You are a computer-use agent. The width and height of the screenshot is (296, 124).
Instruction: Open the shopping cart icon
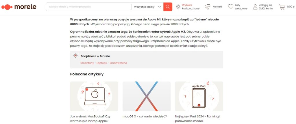pos(282,7)
